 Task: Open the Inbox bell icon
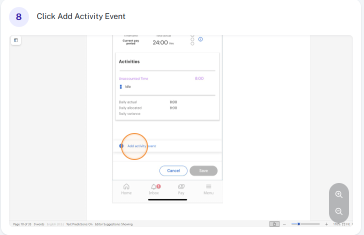coord(153,186)
